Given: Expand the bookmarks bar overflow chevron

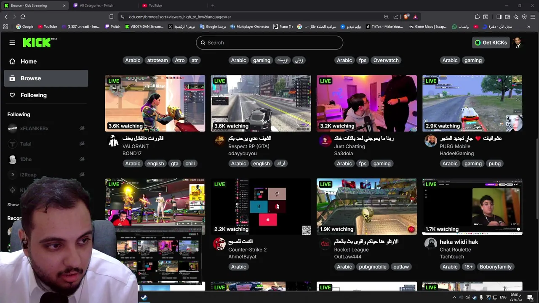Looking at the screenshot, I should pyautogui.click(x=529, y=27).
